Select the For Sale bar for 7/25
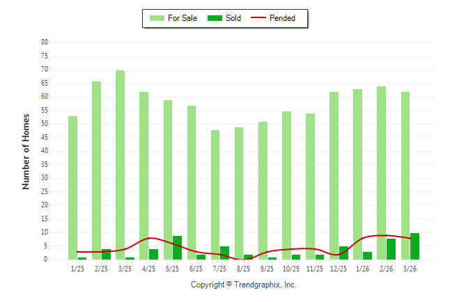The height and width of the screenshot is (302, 450). point(215,195)
